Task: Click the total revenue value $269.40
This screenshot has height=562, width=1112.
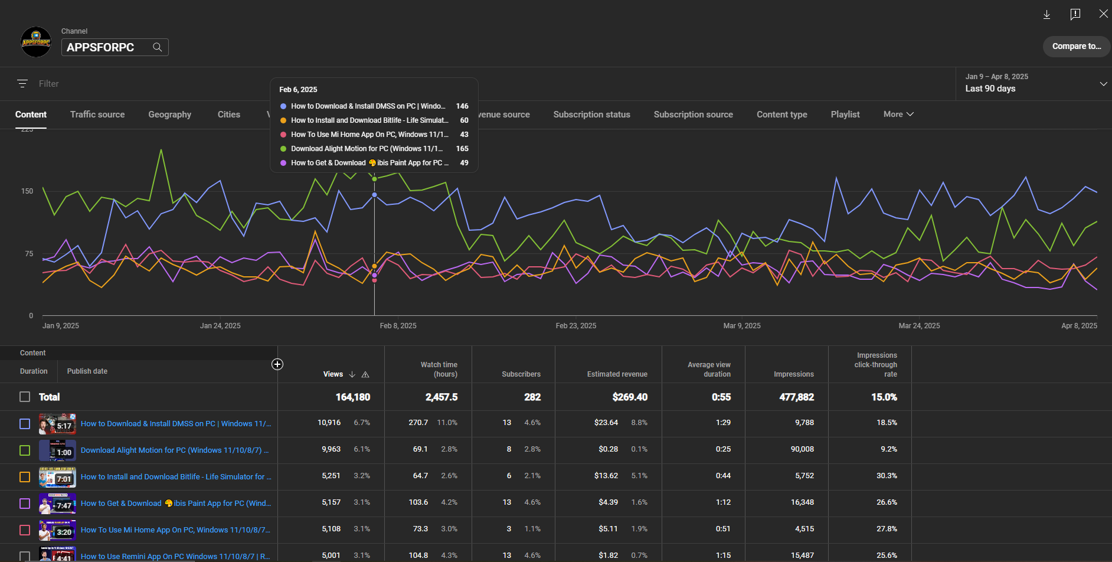Action: click(630, 397)
